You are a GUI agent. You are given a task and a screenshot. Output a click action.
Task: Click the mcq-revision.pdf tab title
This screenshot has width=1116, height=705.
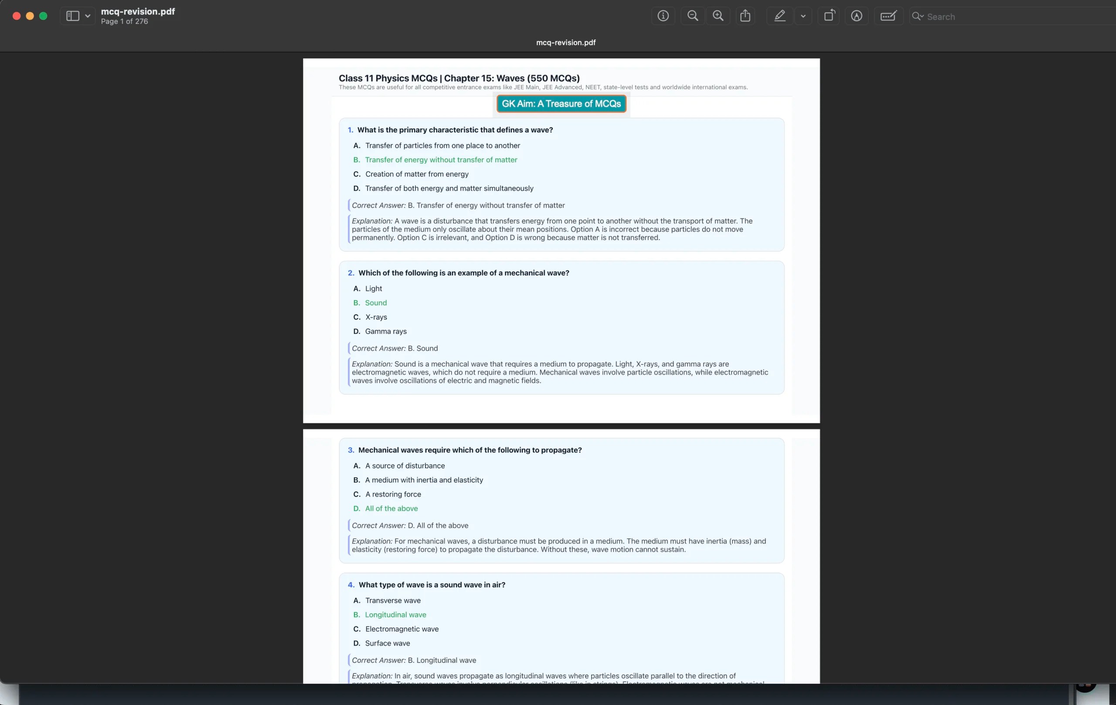[x=565, y=43]
